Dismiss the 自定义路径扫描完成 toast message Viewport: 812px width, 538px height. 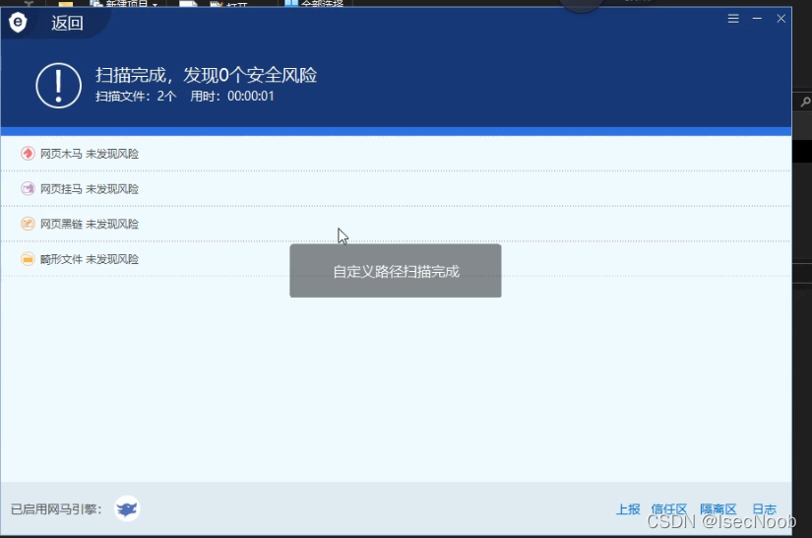point(396,271)
